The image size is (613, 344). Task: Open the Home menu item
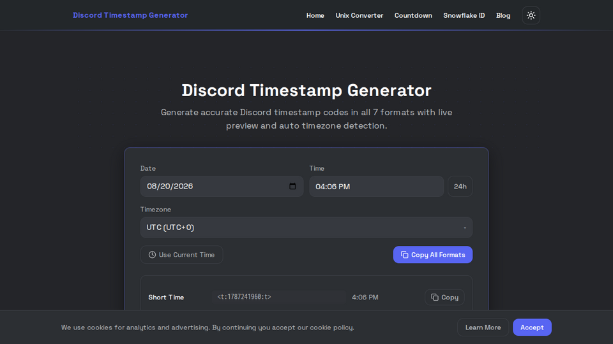[x=315, y=15]
